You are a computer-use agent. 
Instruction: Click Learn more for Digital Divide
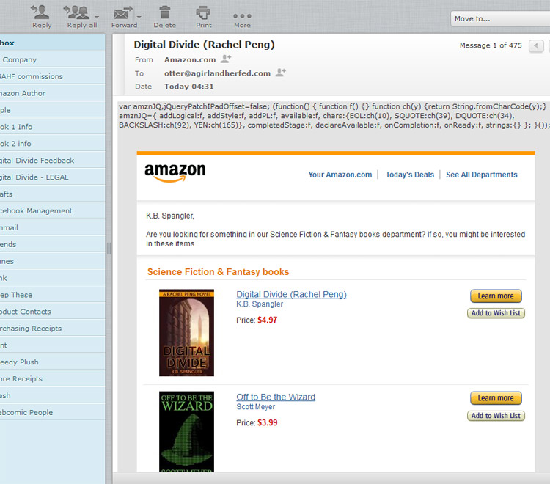point(496,296)
